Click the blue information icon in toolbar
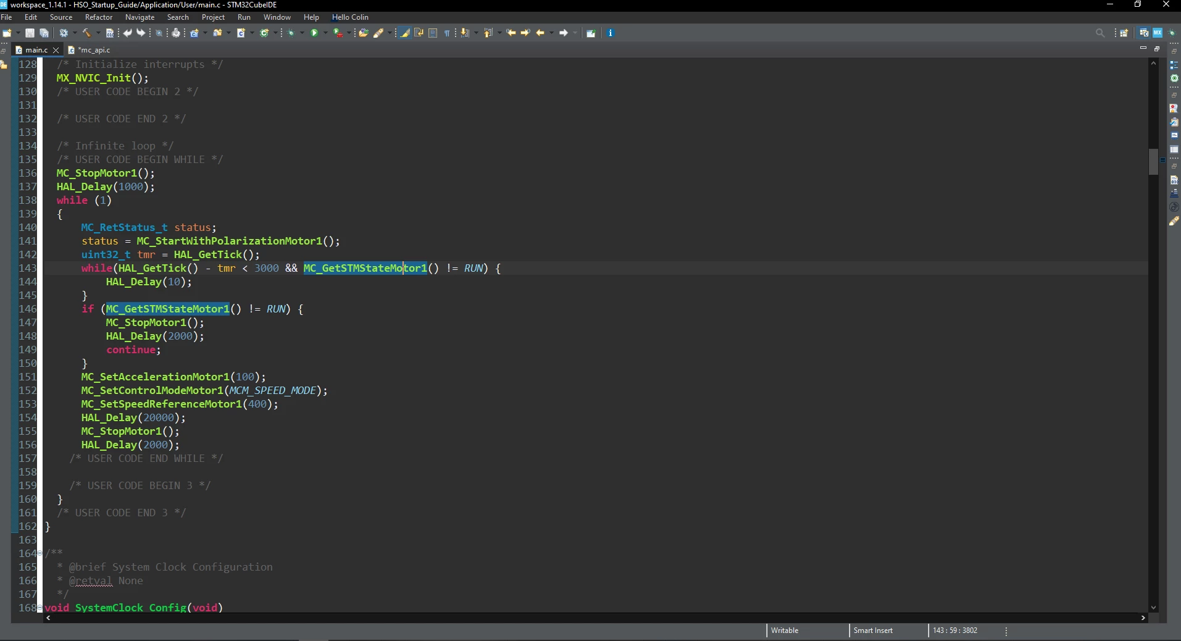The image size is (1181, 641). 610,33
